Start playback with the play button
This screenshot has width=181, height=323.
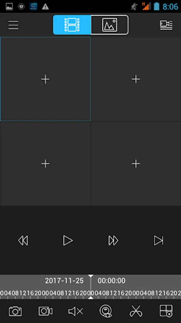point(68,240)
